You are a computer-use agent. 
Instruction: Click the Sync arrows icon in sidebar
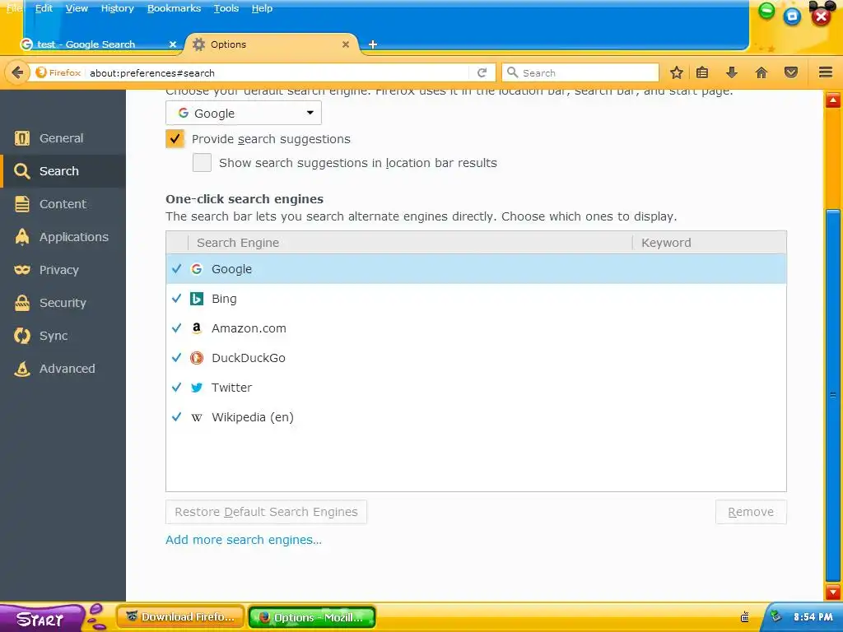coord(22,336)
